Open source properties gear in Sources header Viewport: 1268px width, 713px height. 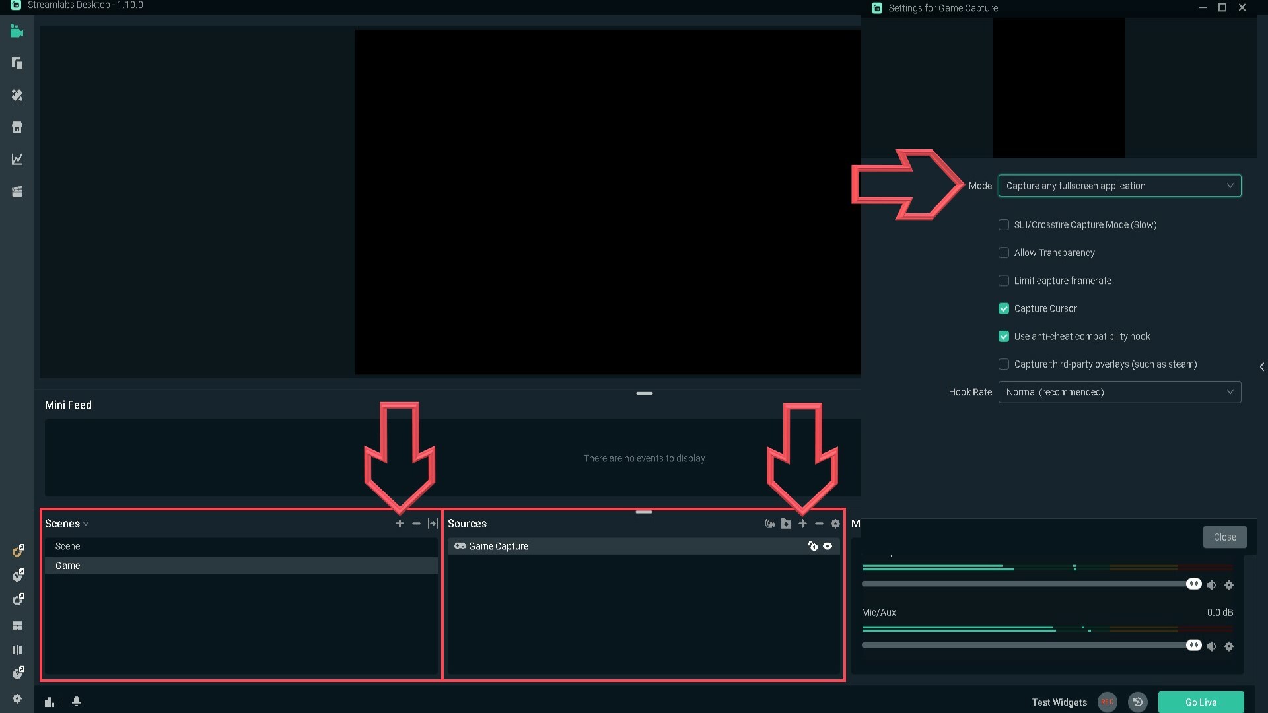coord(835,524)
